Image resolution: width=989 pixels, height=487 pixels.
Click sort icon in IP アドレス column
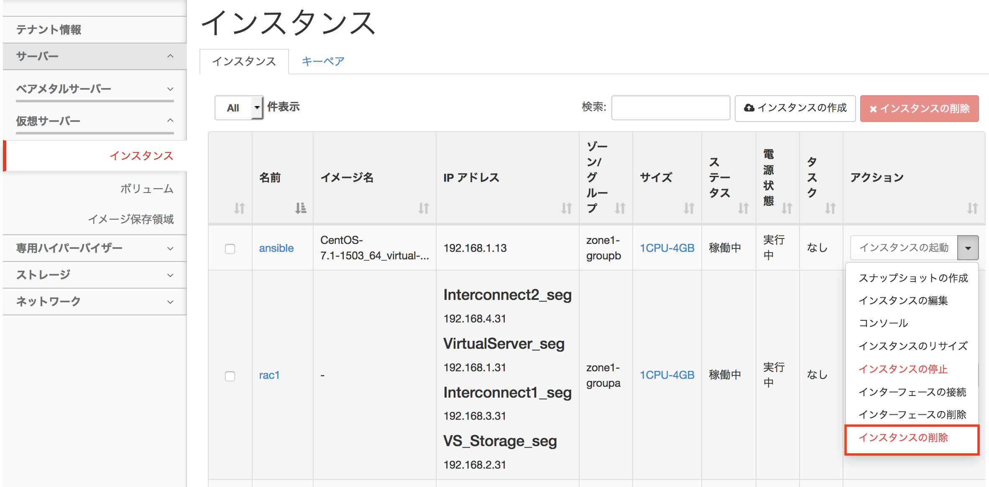point(566,208)
